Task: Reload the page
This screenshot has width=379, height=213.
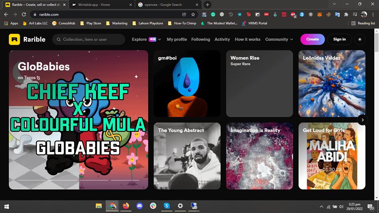Action: click(x=24, y=14)
